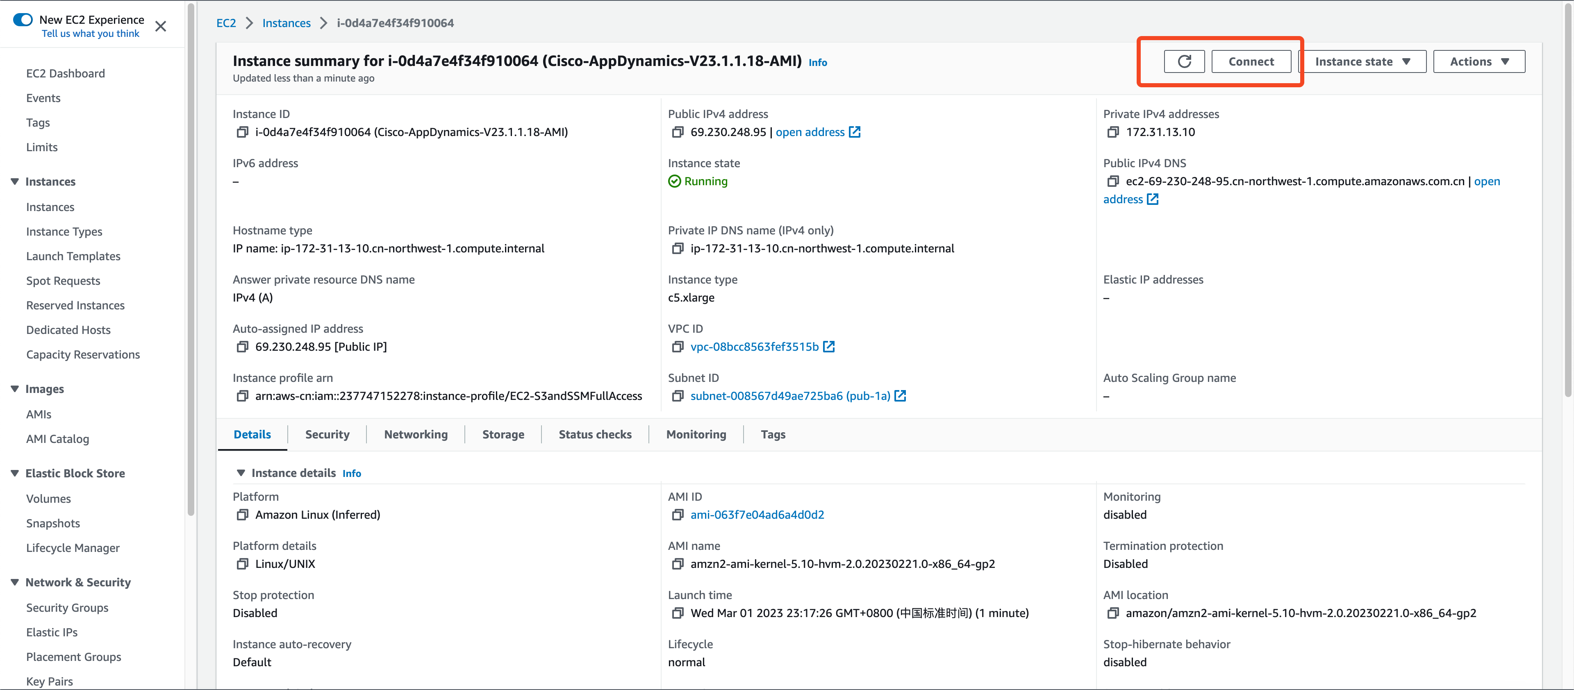Open Elastic IPs in sidebar
The height and width of the screenshot is (690, 1574).
pyautogui.click(x=52, y=633)
